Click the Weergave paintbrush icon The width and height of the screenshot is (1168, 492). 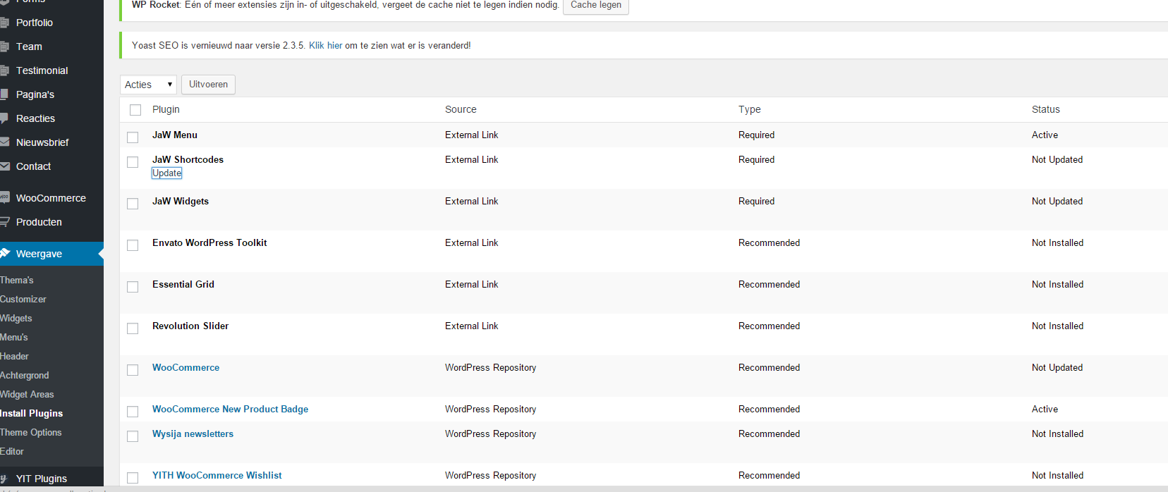coord(4,254)
